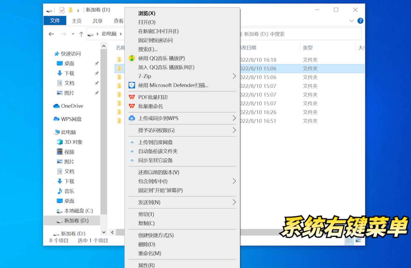Viewport: 411px width, 268px height.
Task: Expand the 发送到(N) submenu
Action: click(234, 202)
